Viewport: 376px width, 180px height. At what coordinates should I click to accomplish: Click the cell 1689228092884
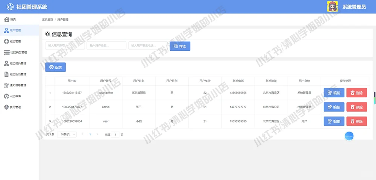pyautogui.click(x=72, y=121)
